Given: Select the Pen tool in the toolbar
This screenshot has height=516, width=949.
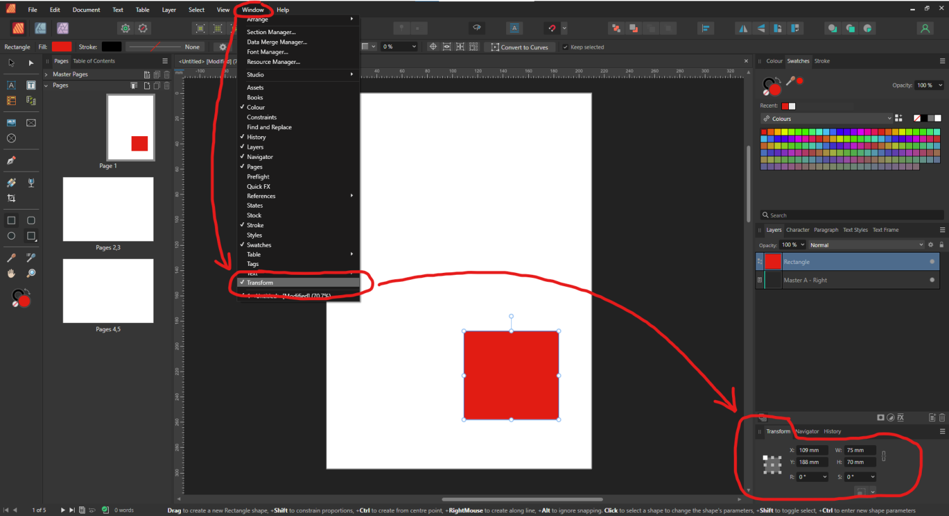Looking at the screenshot, I should pyautogui.click(x=11, y=159).
